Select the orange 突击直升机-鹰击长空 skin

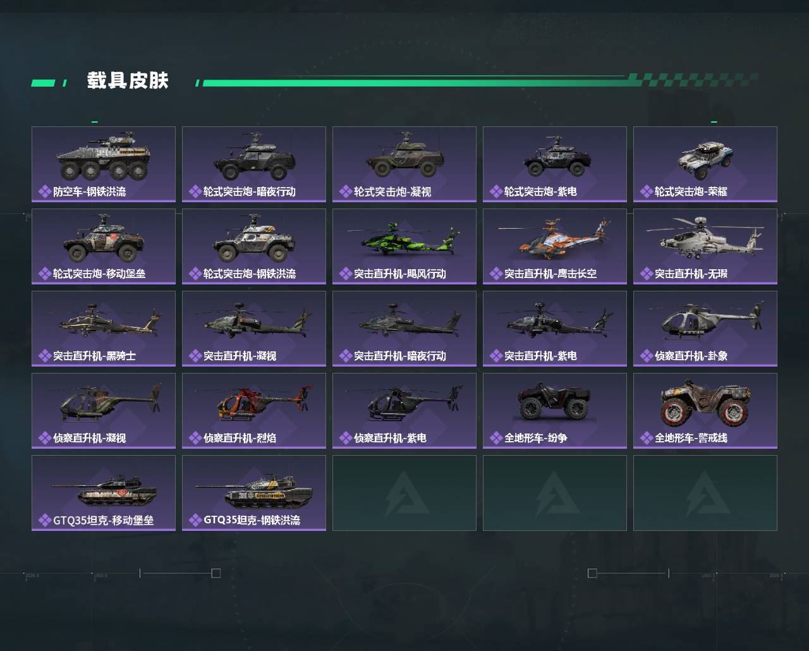pyautogui.click(x=555, y=246)
